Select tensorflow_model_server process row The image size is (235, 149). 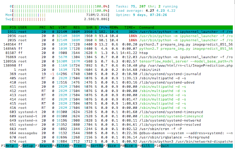(x=117, y=61)
